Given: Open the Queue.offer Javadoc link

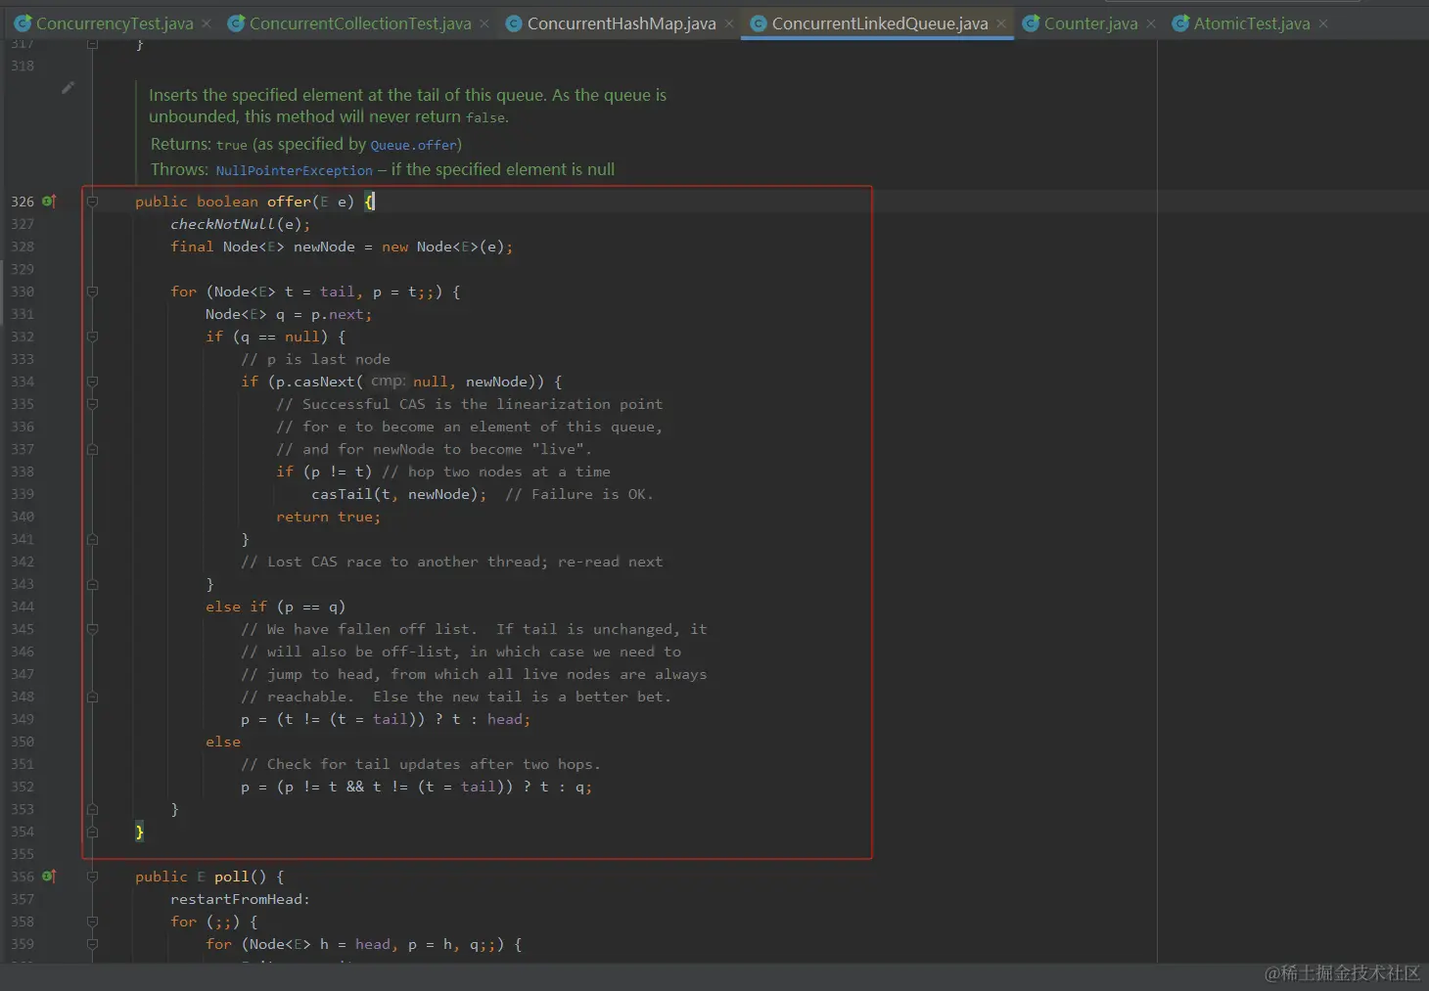Looking at the screenshot, I should (413, 145).
